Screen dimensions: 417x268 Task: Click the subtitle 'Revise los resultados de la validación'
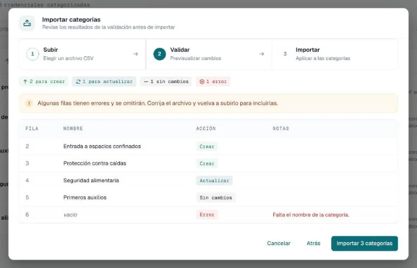[108, 27]
